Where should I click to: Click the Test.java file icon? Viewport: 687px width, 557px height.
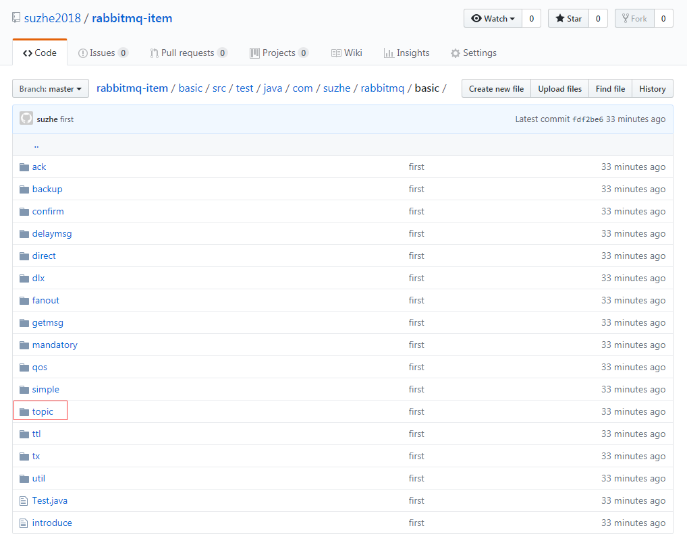pos(24,502)
